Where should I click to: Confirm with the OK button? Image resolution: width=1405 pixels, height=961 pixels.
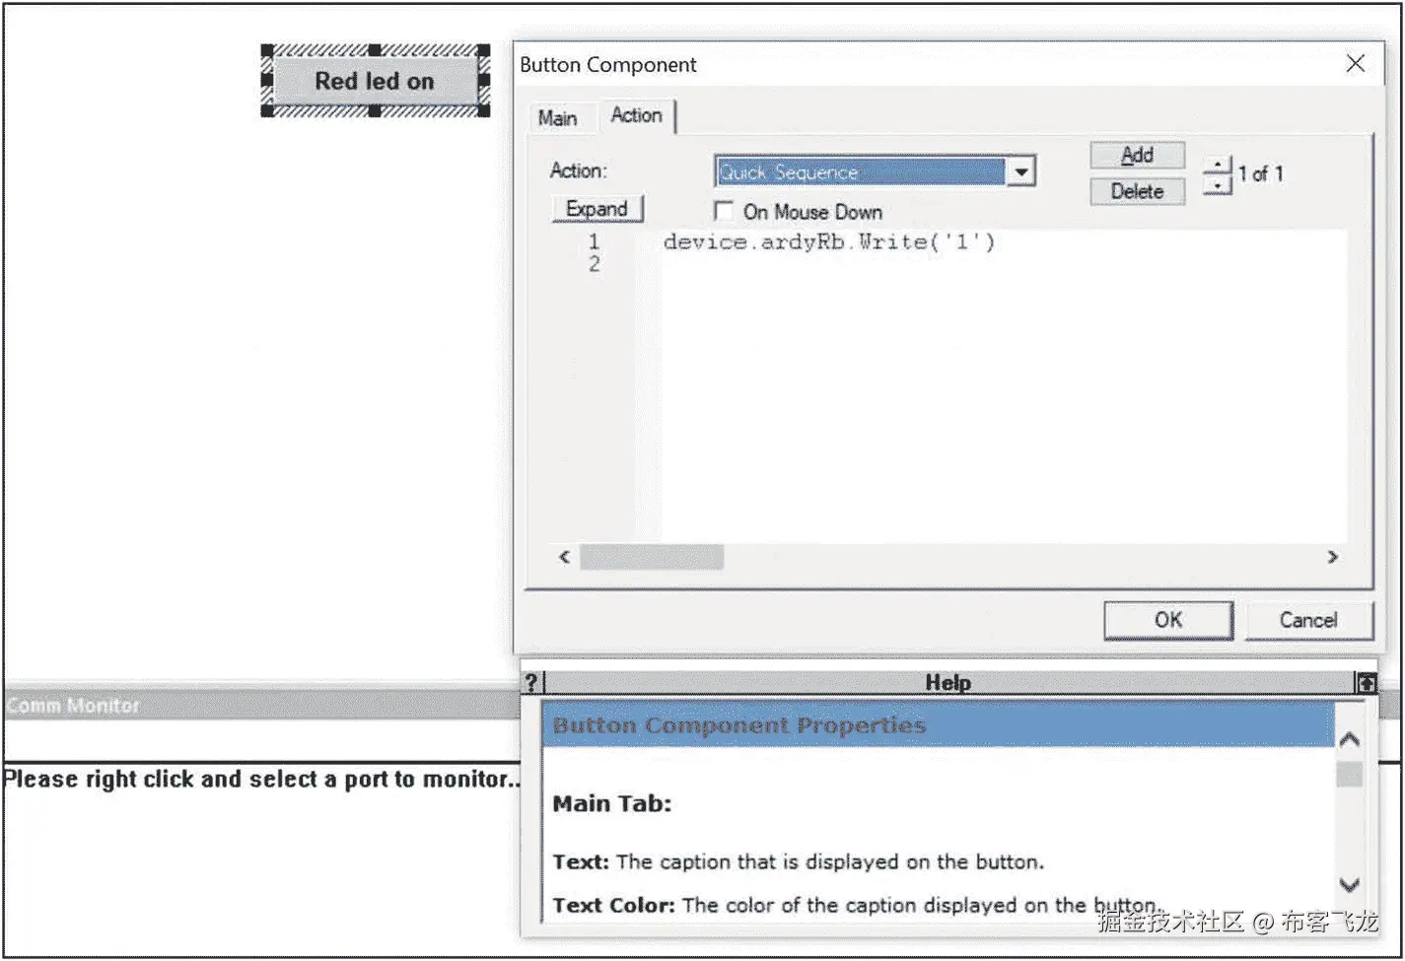click(1168, 620)
